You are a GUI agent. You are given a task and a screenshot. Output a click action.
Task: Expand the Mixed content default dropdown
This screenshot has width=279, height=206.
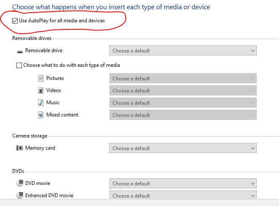(183, 115)
